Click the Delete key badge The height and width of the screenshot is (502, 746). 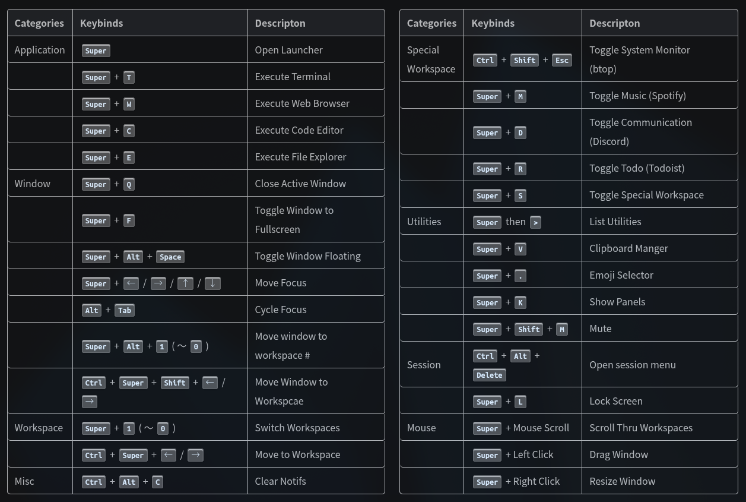[489, 375]
